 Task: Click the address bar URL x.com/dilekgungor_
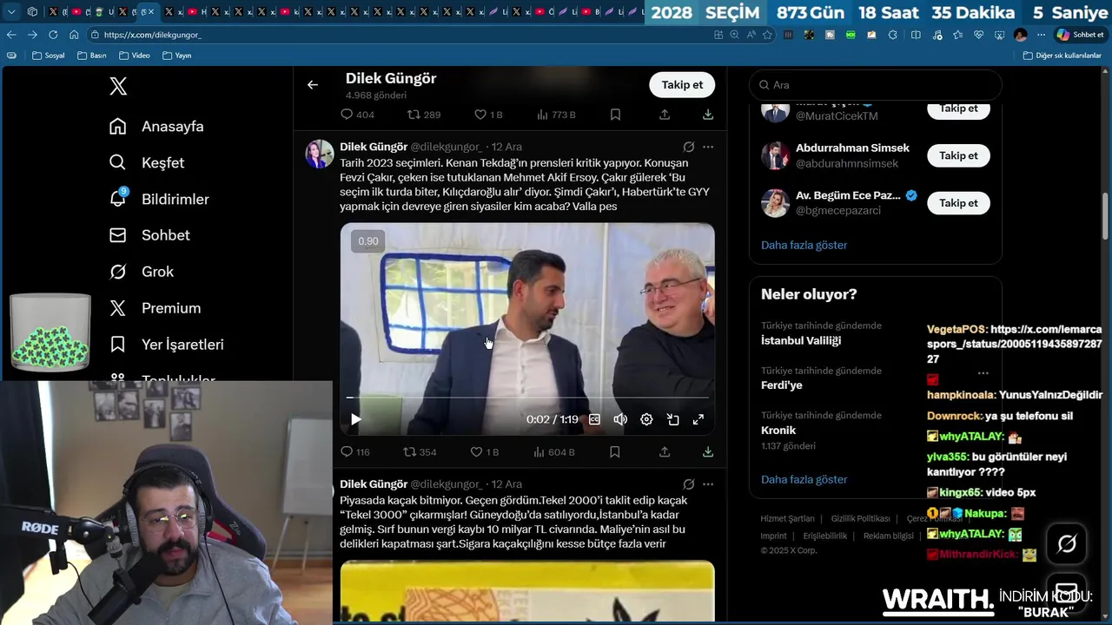coord(152,35)
